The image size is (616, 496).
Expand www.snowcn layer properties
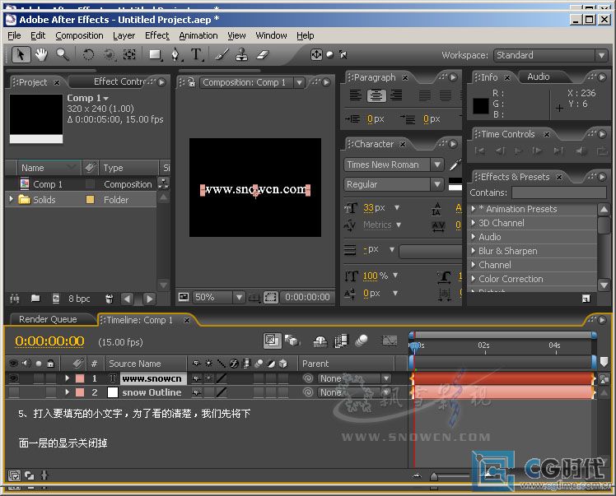coord(68,378)
